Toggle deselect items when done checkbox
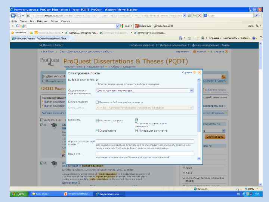Image resolution: width=269 pixels, height=202 pixels. 97,84
